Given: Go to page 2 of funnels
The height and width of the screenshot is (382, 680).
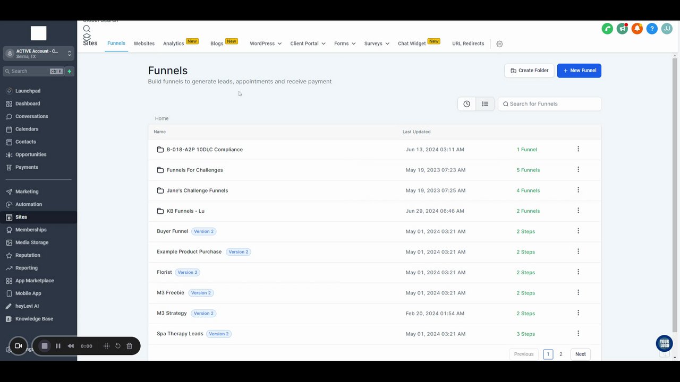Looking at the screenshot, I should tap(560, 354).
